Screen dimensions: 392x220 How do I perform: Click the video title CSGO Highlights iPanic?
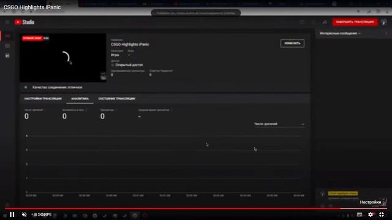(x=32, y=7)
